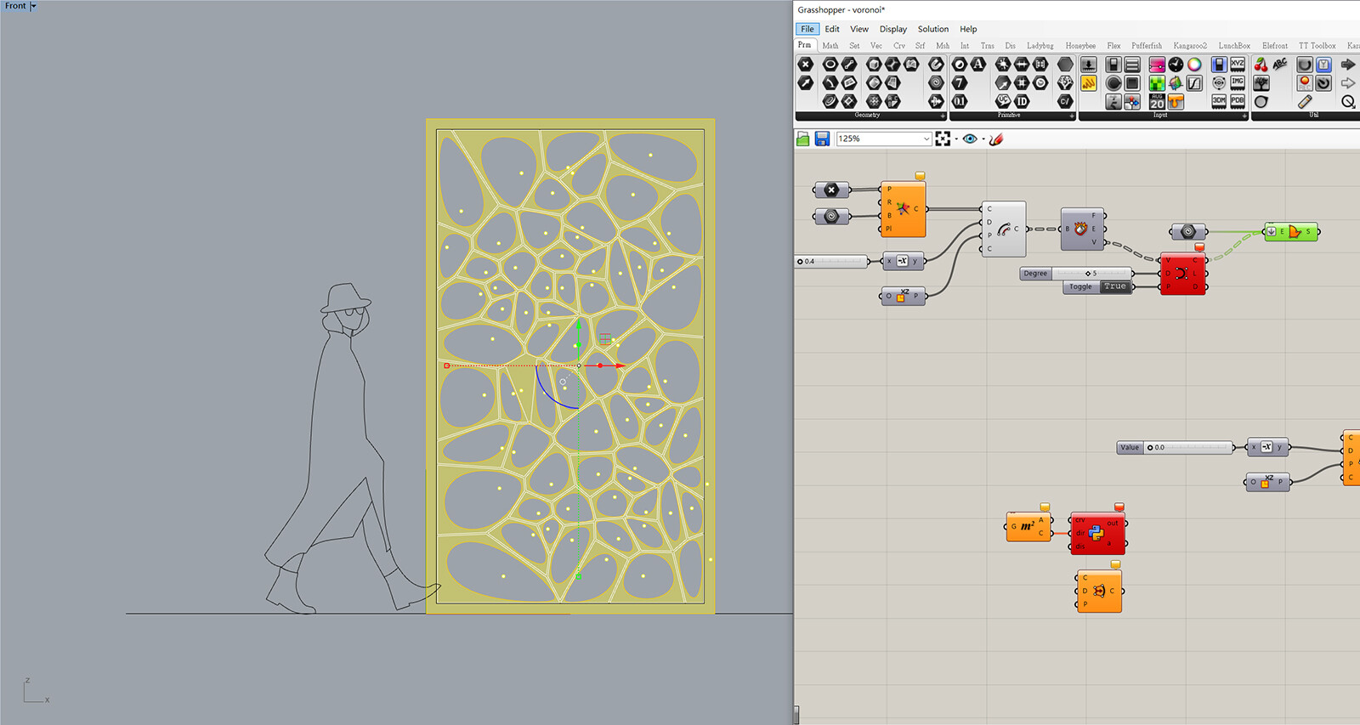Select the Cherry Picker util icon
The image size is (1360, 725).
click(x=1261, y=65)
